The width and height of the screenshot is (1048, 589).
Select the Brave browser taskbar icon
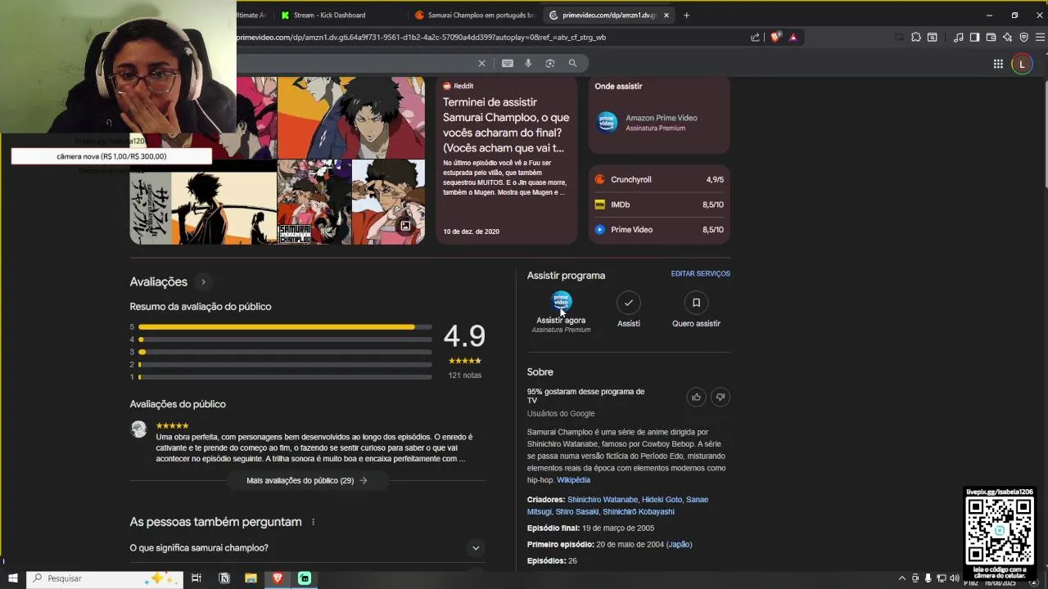pos(278,578)
